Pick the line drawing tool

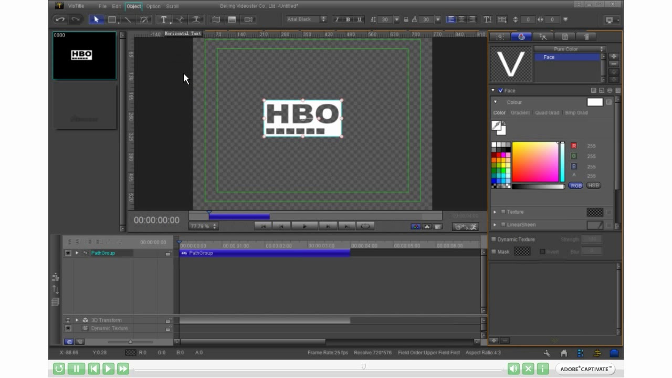[128, 19]
